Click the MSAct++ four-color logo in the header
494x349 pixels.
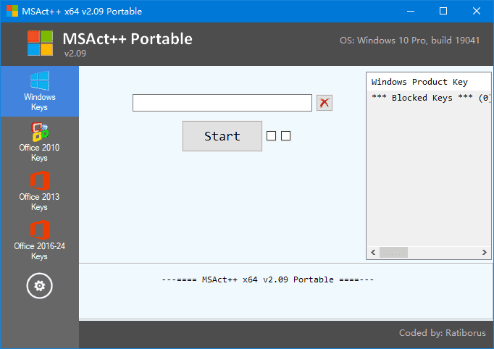coord(40,43)
